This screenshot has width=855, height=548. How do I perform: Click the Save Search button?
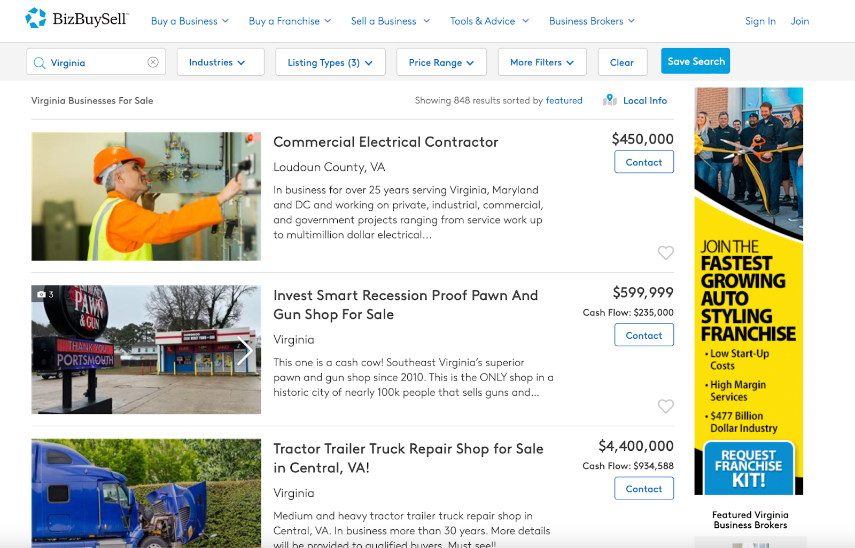[695, 61]
